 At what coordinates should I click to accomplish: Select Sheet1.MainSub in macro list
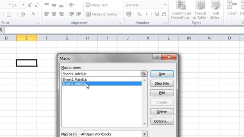pos(102,80)
